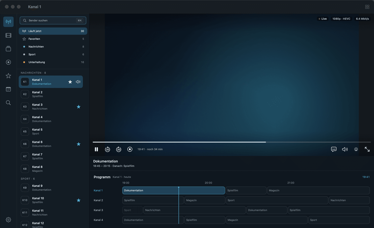374x228 pixels.
Task: Switch to Kanal 5 Sport in list
Action: [x=51, y=132]
